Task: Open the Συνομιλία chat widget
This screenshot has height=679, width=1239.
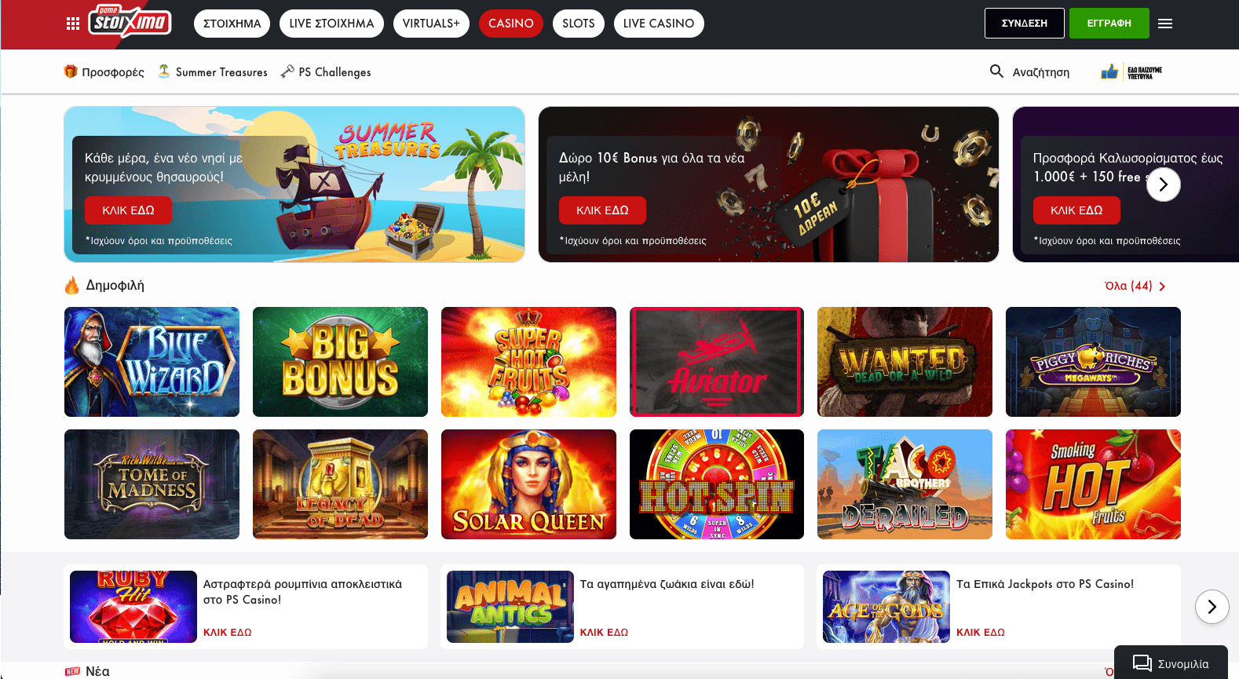Action: tap(1171, 663)
